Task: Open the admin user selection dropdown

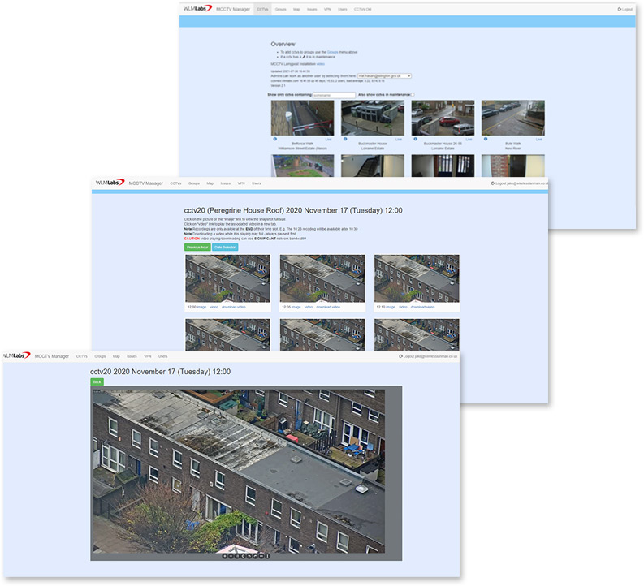Action: pos(384,75)
